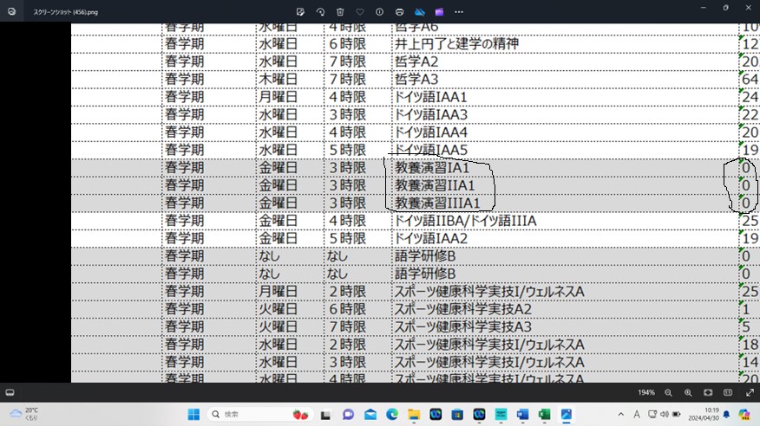The width and height of the screenshot is (760, 426).
Task: Click the battery status icon
Action: (x=677, y=415)
